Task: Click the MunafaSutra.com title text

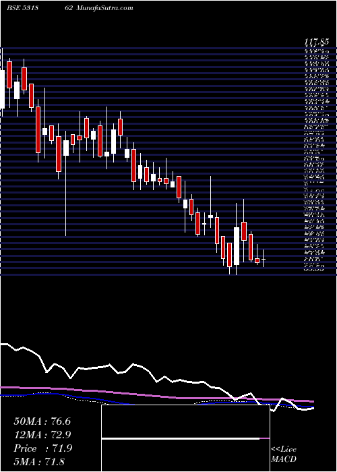Action: tap(104, 8)
